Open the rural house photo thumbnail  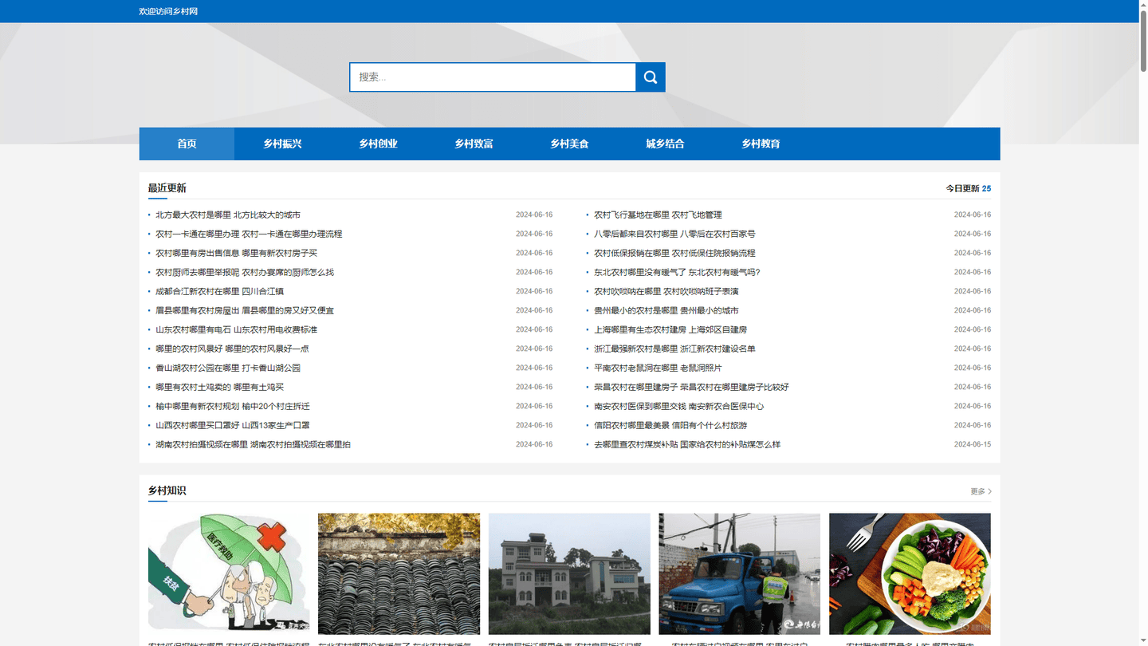click(x=569, y=573)
